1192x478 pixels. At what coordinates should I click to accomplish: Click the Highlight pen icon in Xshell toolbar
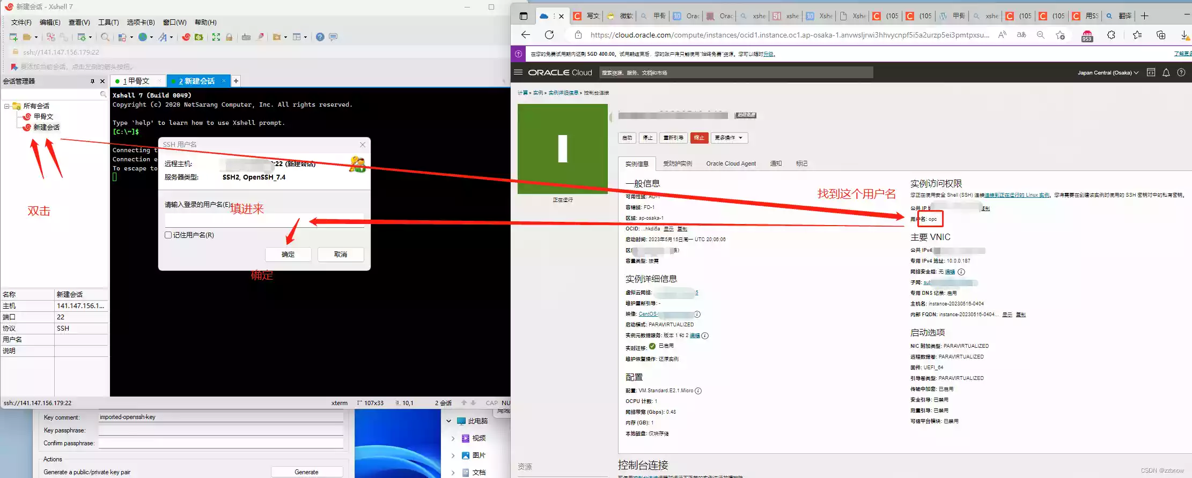[261, 37]
